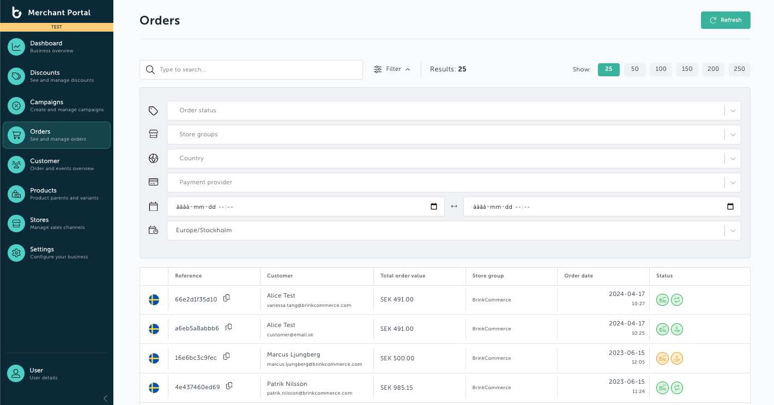Open Discounts menu item
Screen dimensions: 774x405
click(57, 76)
